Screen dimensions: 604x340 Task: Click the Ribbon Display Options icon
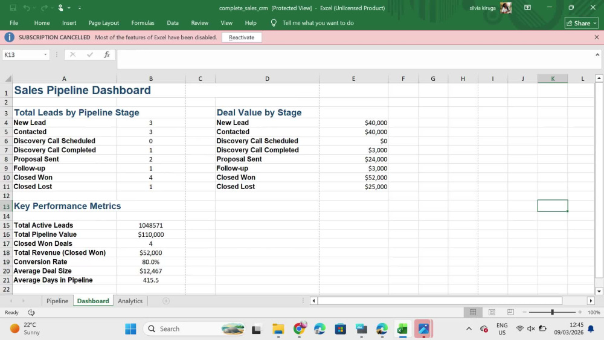click(x=527, y=7)
